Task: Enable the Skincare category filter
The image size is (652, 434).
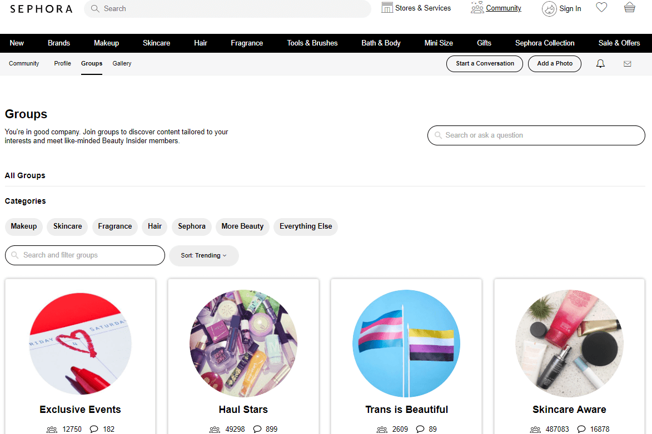Action: click(x=67, y=226)
